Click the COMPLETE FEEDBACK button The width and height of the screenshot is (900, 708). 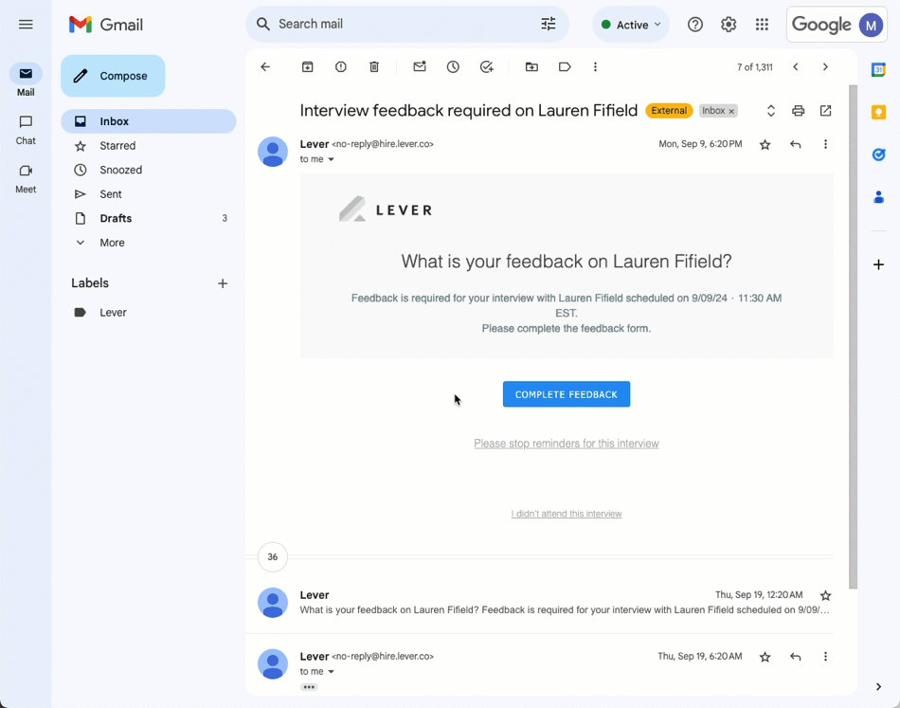pos(566,394)
